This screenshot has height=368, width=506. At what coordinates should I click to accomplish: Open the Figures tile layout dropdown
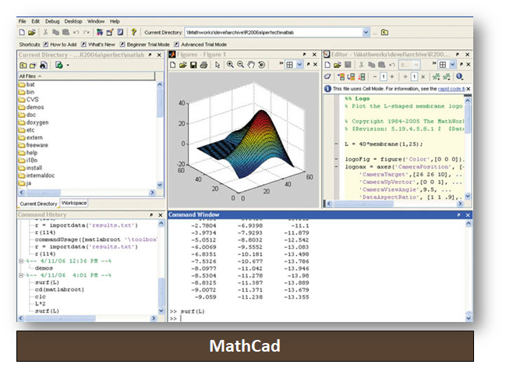[299, 65]
